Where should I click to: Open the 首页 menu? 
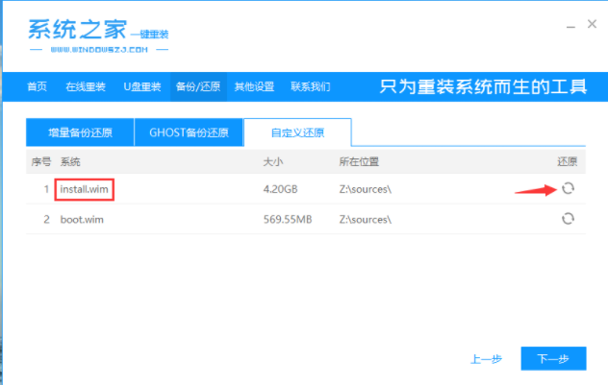pyautogui.click(x=37, y=87)
